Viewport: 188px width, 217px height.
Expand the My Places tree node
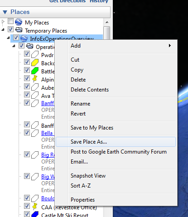tap(3, 21)
